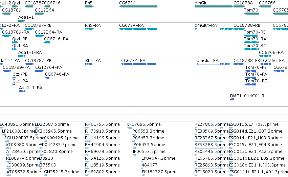Select EST GH25245.3prime

pos(62,172)
